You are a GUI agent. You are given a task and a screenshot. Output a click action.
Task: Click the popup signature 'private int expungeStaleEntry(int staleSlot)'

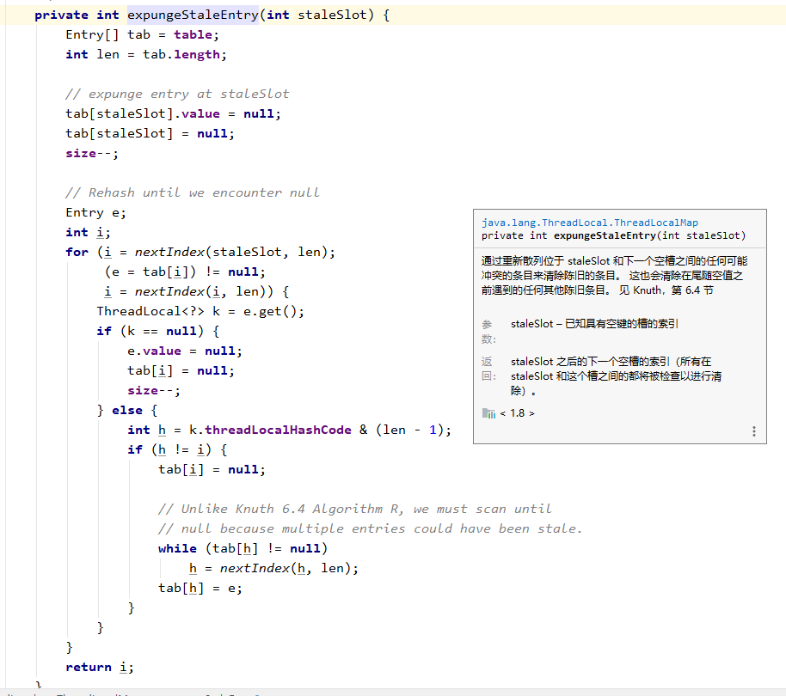(x=613, y=235)
